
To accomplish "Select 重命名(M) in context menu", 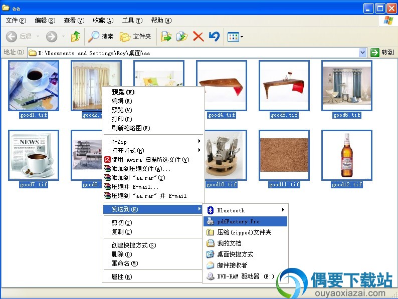I will [153, 263].
